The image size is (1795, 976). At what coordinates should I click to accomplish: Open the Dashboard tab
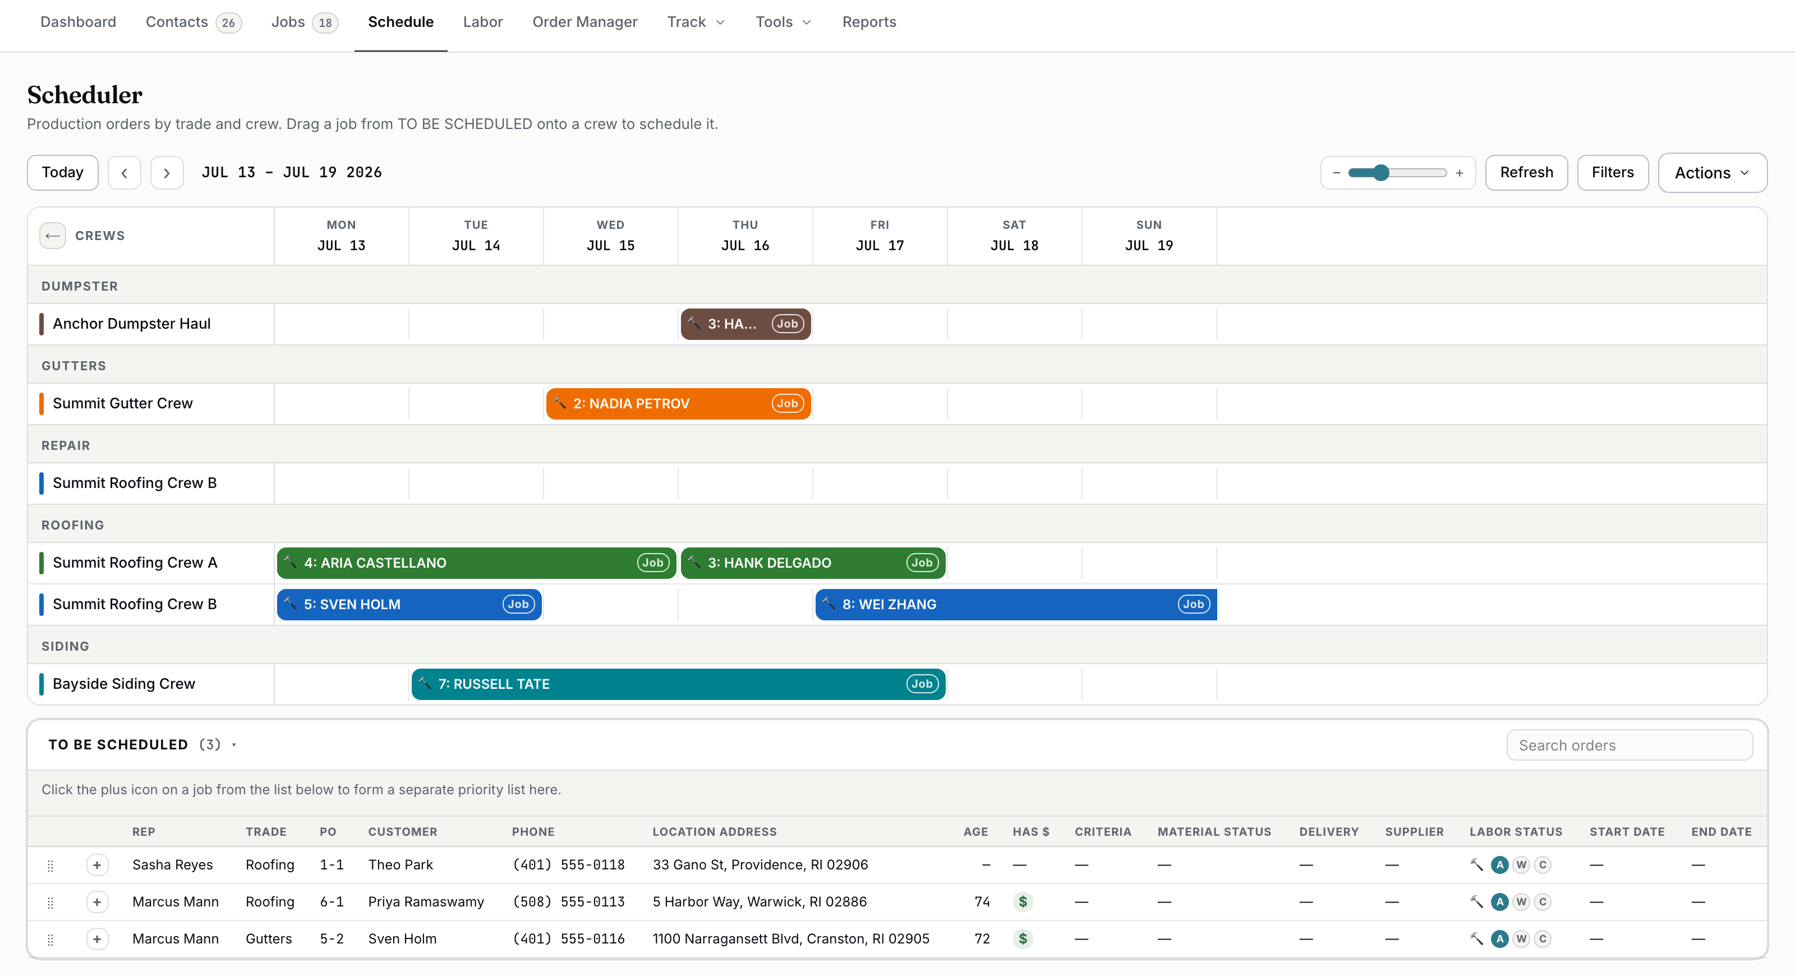coord(78,22)
